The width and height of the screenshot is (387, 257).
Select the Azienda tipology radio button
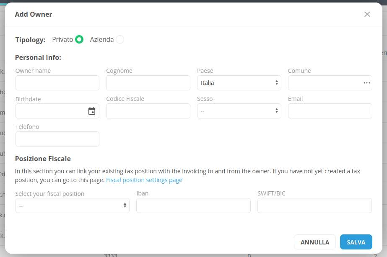(120, 39)
